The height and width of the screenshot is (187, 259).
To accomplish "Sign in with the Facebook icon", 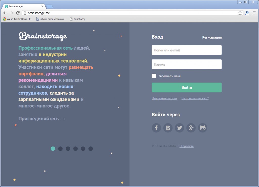I will (156, 128).
